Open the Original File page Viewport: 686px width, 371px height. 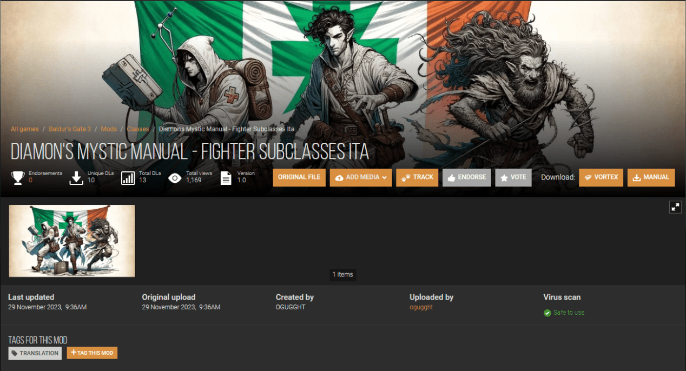point(299,177)
